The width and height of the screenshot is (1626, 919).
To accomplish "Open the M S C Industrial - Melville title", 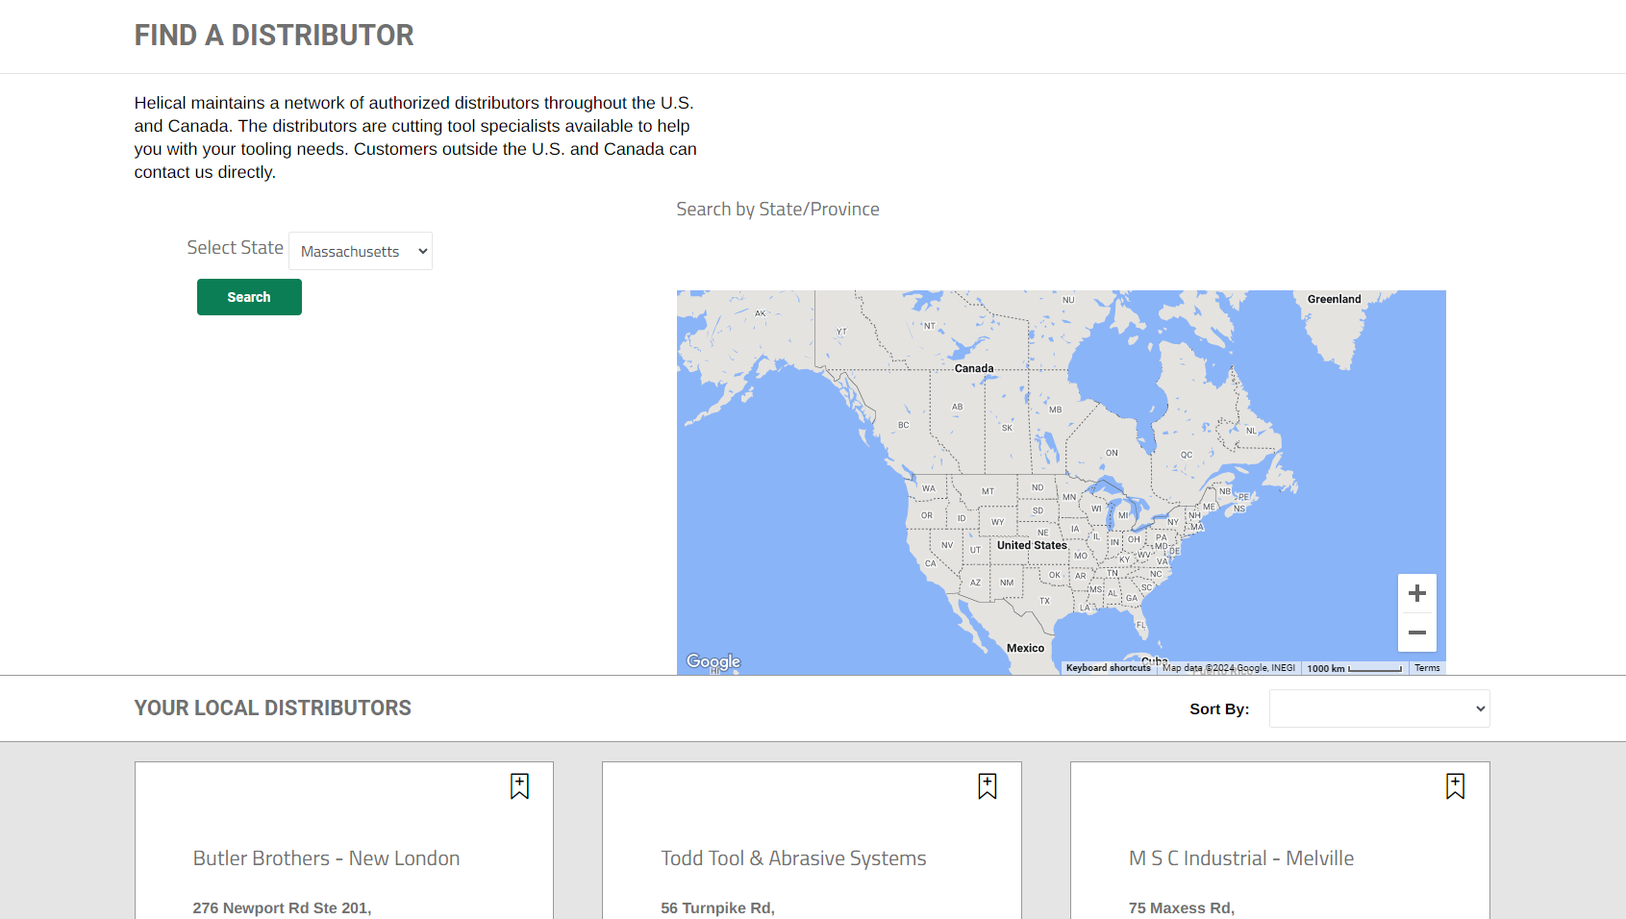I will pyautogui.click(x=1240, y=858).
